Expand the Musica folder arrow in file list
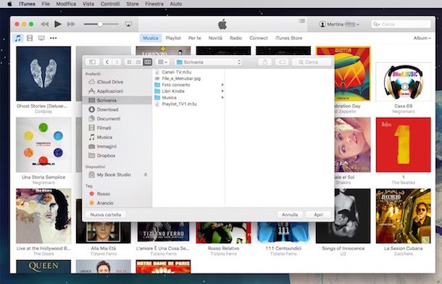442x284 pixels. coord(222,98)
